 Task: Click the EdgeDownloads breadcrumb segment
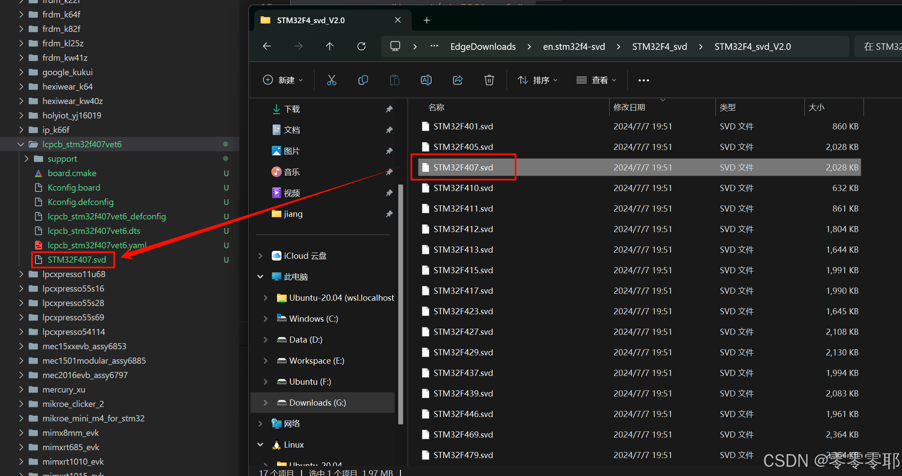(x=483, y=47)
